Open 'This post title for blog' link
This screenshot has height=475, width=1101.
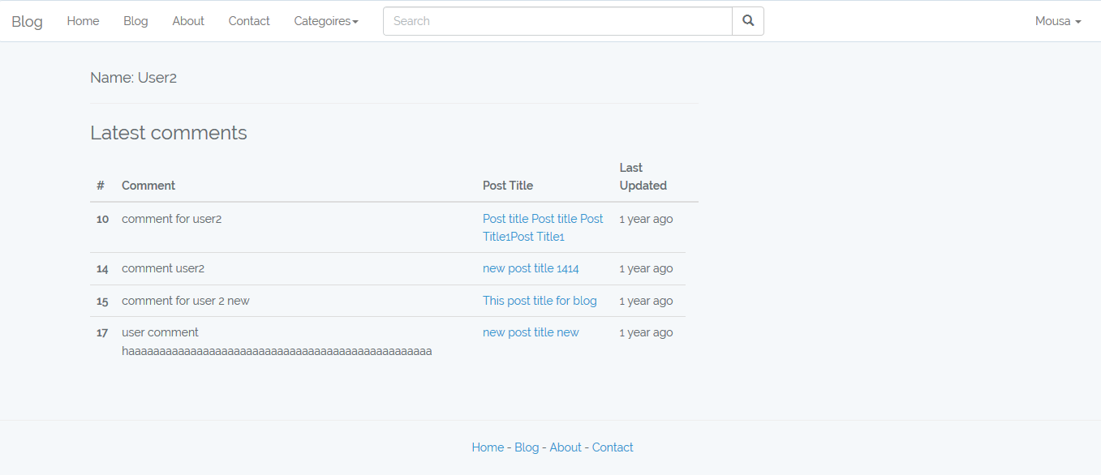click(x=540, y=301)
